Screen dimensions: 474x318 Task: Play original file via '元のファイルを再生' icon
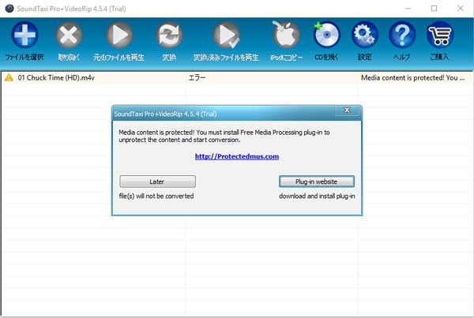119,35
